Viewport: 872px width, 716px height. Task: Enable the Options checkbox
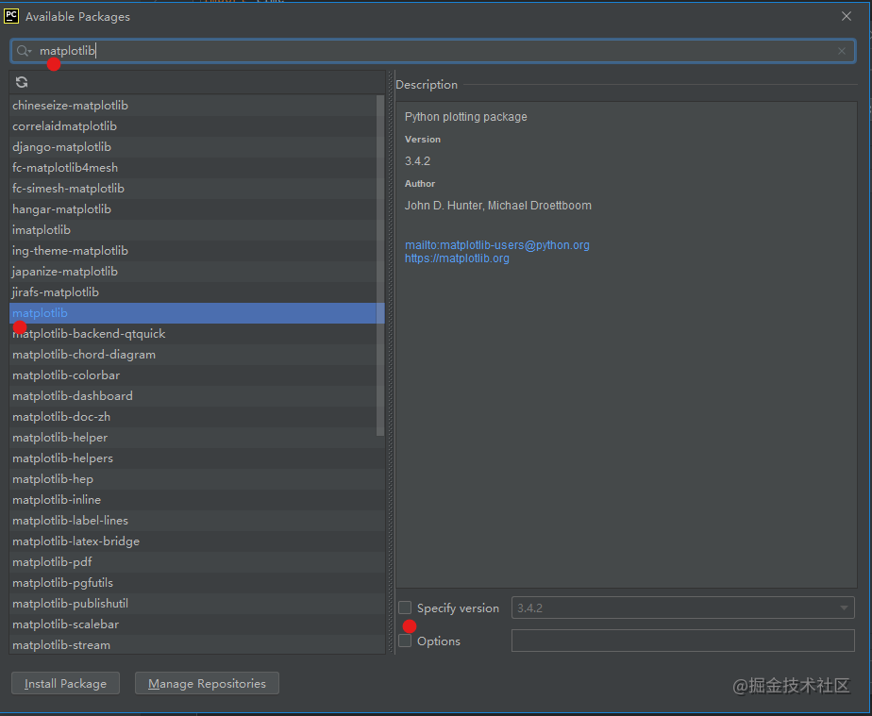click(x=405, y=641)
